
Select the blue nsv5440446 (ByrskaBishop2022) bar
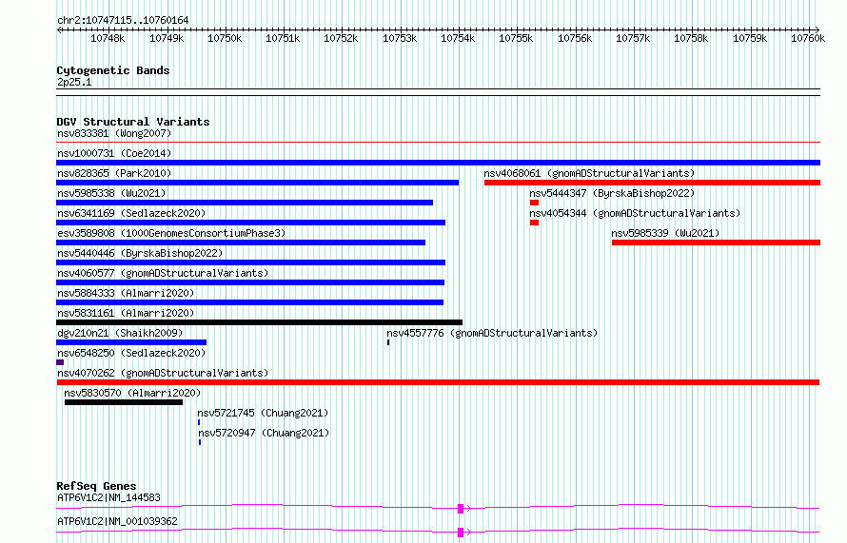coord(251,262)
